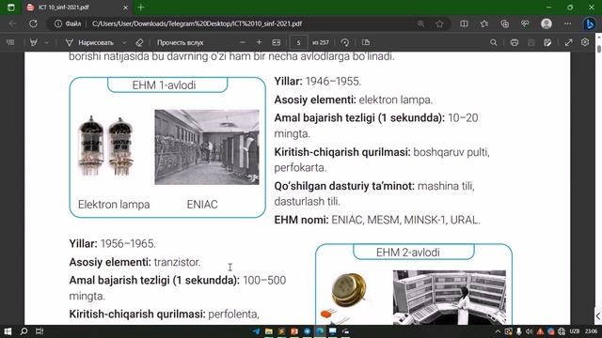Enter full screen PDF mode
The height and width of the screenshot is (338, 602).
coord(568,42)
